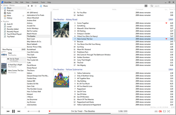Navigate back with the left arrow
This screenshot has height=115, width=176.
(32, 6)
